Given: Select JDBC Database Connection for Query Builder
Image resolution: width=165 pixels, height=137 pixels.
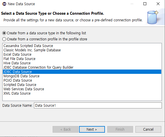Looking at the screenshot, I should coord(39,67).
